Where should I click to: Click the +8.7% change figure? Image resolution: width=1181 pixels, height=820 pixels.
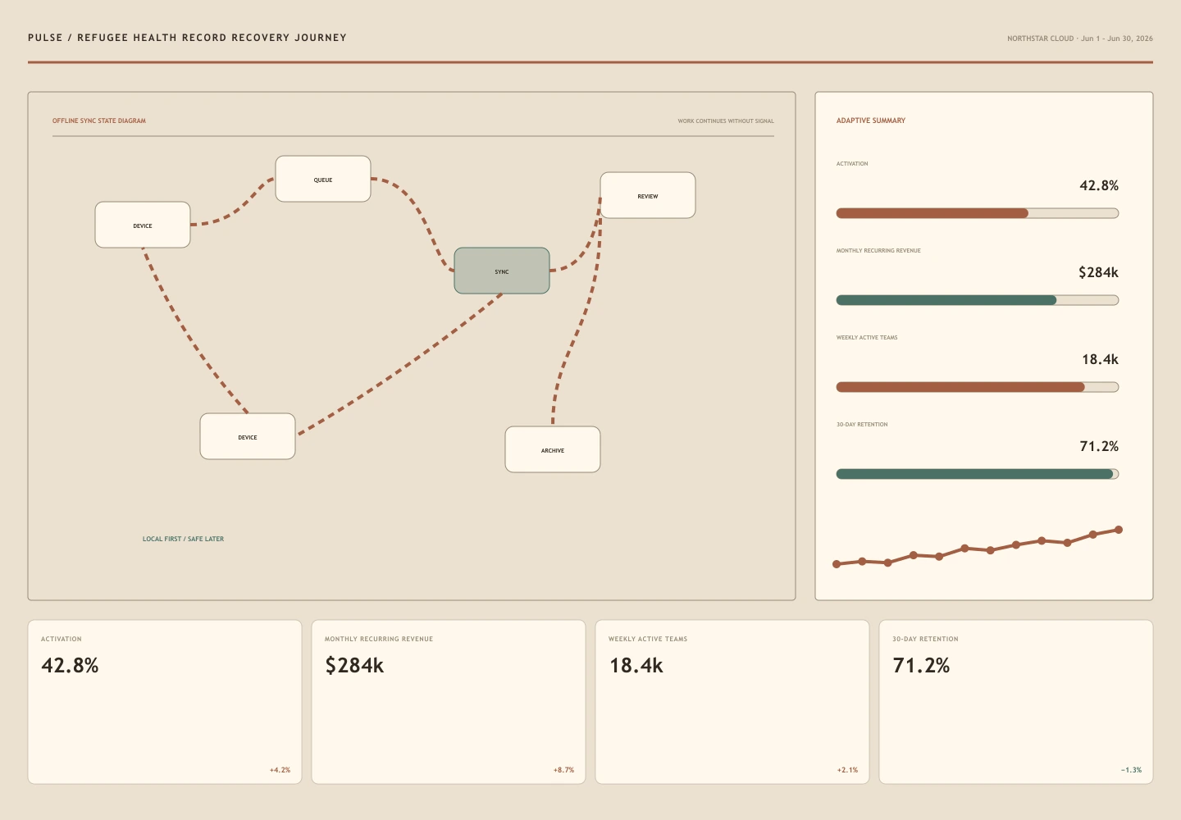point(563,770)
